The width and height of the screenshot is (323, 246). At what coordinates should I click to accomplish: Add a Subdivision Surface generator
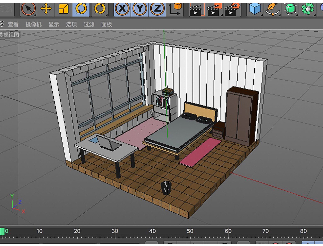pos(290,9)
